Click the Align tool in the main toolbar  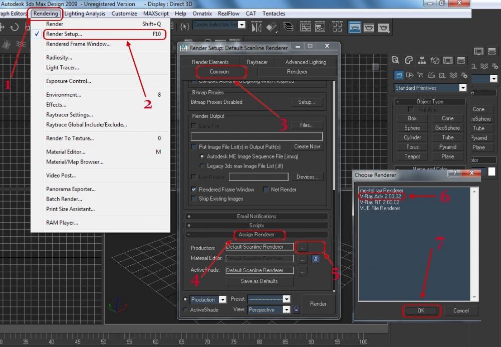tap(271, 27)
